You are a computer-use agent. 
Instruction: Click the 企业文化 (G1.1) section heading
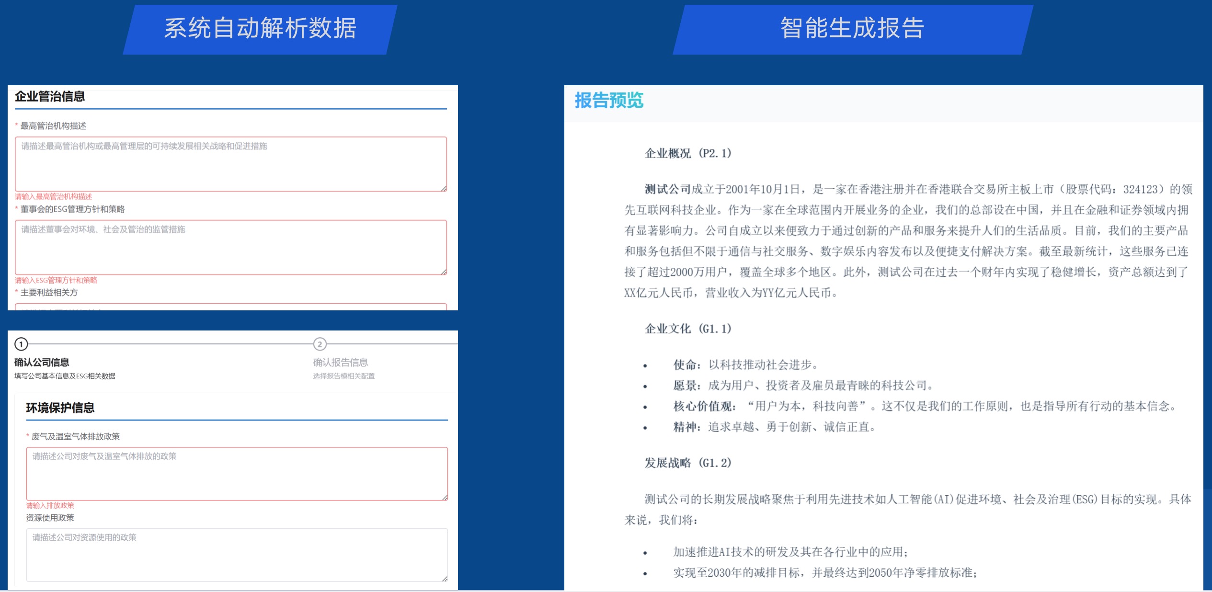click(x=687, y=329)
